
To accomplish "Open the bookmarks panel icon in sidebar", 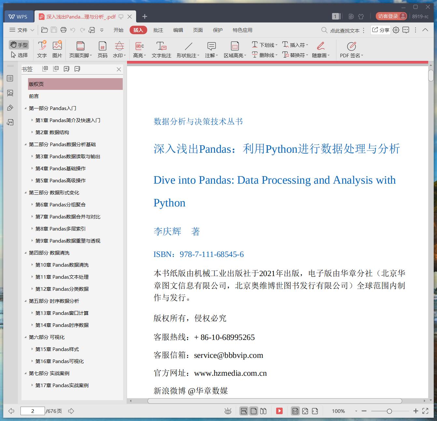I will pyautogui.click(x=10, y=78).
